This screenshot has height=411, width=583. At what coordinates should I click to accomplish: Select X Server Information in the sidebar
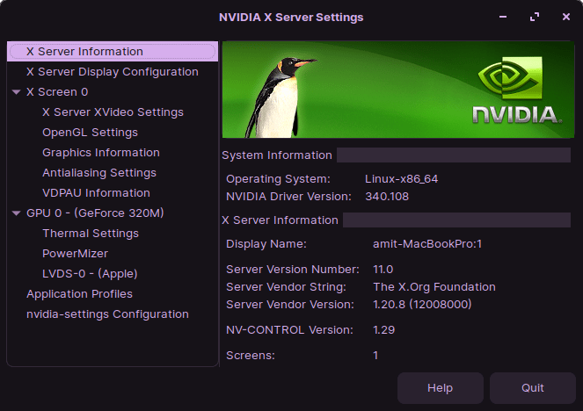(113, 51)
